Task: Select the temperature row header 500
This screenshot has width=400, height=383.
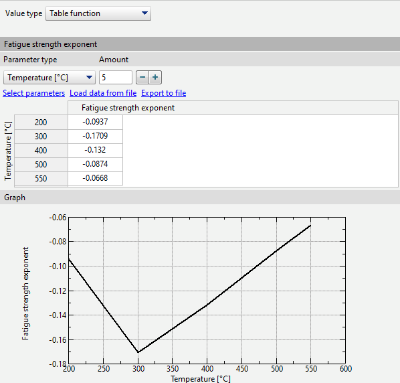Action: (x=41, y=164)
